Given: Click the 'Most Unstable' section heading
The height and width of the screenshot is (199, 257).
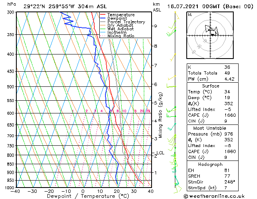Looking at the screenshot, I should (210, 128).
